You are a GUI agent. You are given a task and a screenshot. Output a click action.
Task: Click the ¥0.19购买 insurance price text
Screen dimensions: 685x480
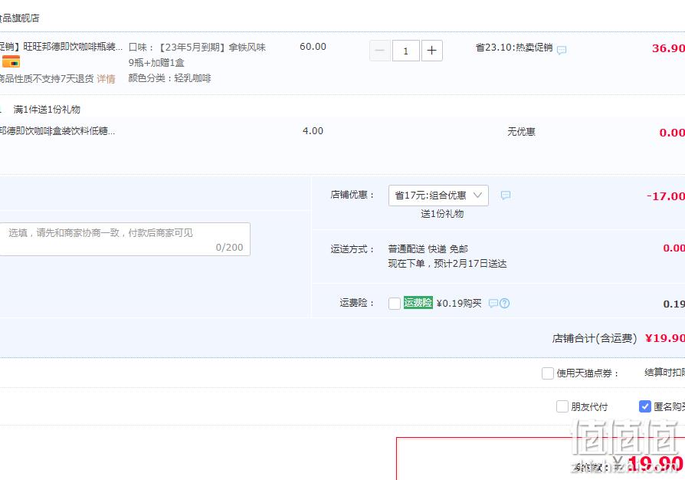tap(459, 304)
